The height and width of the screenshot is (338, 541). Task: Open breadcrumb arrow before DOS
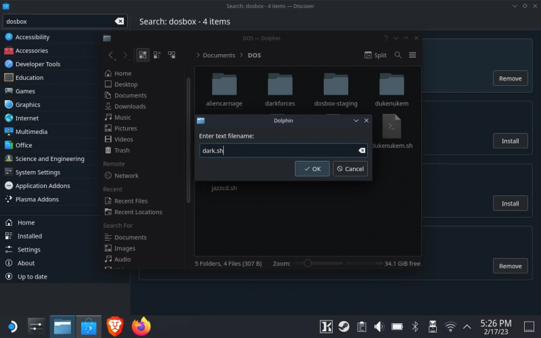pyautogui.click(x=241, y=55)
